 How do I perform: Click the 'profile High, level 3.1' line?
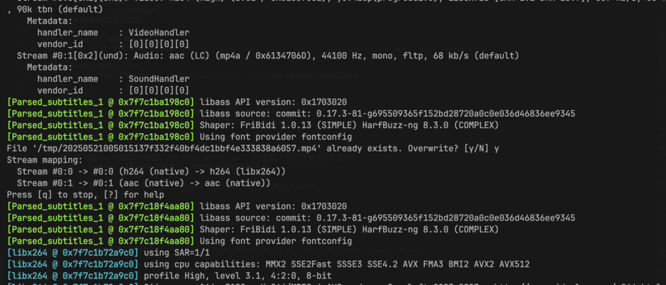(x=169, y=276)
